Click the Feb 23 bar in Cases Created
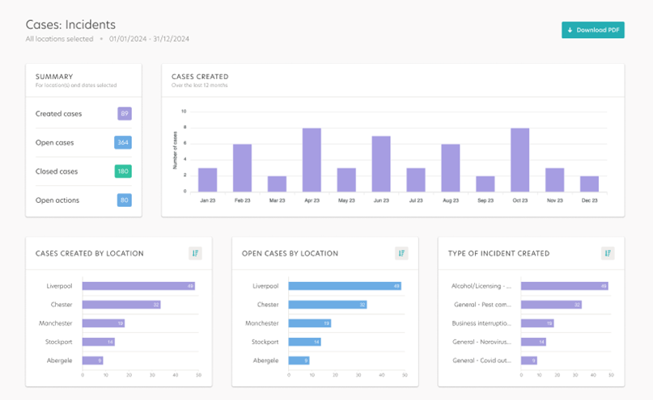Screen dimensions: 653x400 click(243, 168)
